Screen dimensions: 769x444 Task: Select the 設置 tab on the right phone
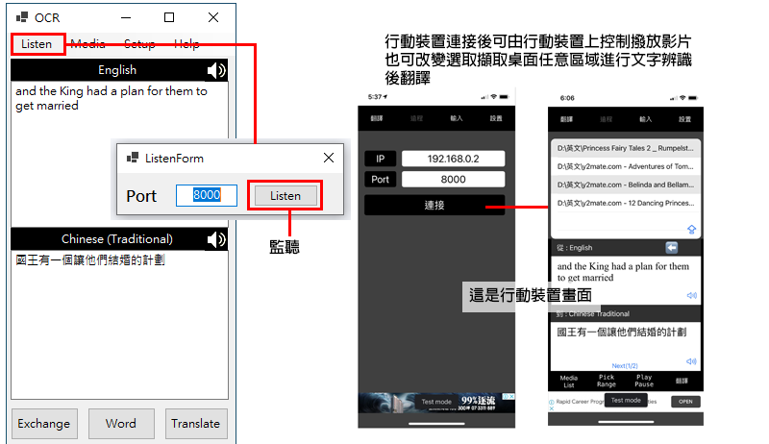pyautogui.click(x=685, y=119)
